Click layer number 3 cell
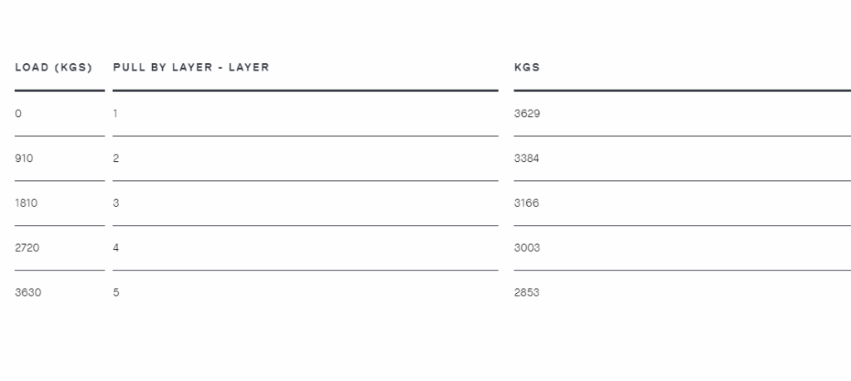 tap(116, 203)
